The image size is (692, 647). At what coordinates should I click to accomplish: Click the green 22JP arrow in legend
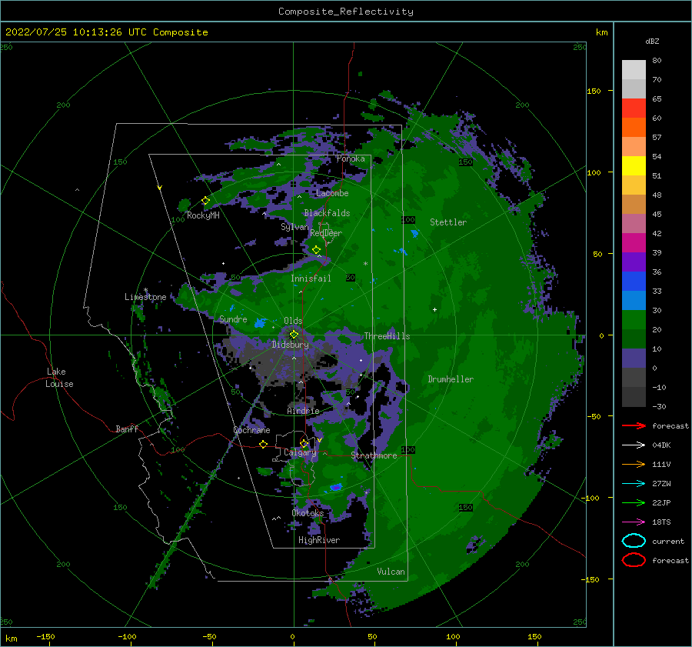[634, 502]
